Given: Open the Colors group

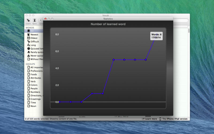Looking at the screenshot, I should tap(34, 85).
